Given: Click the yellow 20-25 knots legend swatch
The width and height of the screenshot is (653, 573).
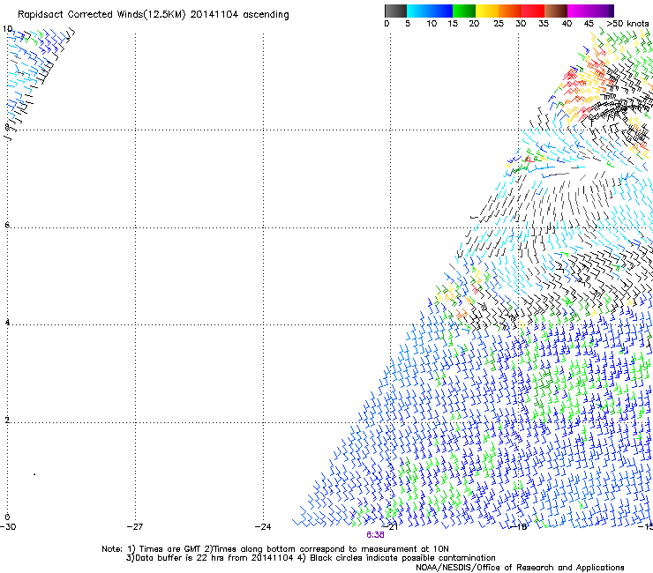Looking at the screenshot, I should 487,11.
